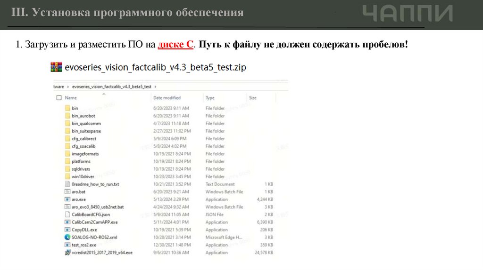Click the WinRAR archive icon beside the zip name
483x270 pixels.
(x=57, y=67)
